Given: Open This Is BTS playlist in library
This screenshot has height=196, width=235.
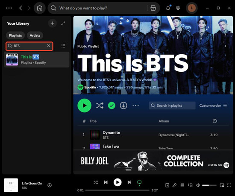Looking at the screenshot, I should [37, 60].
